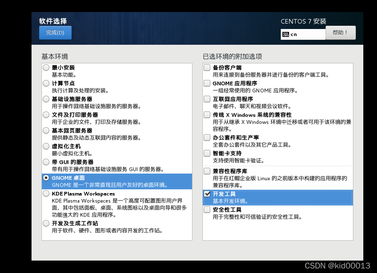Click the 基本功能。 description text

(64, 75)
